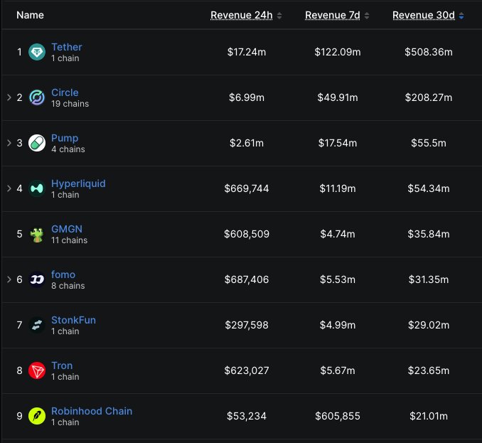Select Pump's $17.54m value
Image resolution: width=482 pixels, height=443 pixels.
pyautogui.click(x=337, y=143)
